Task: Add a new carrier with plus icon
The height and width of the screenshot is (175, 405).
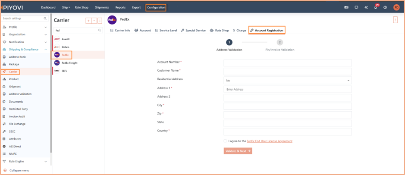Action: pyautogui.click(x=88, y=20)
